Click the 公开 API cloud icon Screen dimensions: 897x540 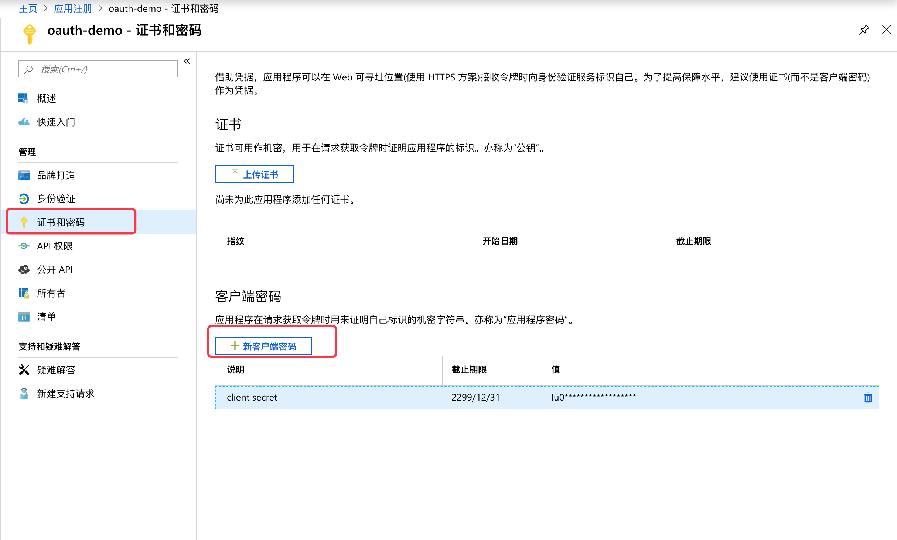[24, 270]
